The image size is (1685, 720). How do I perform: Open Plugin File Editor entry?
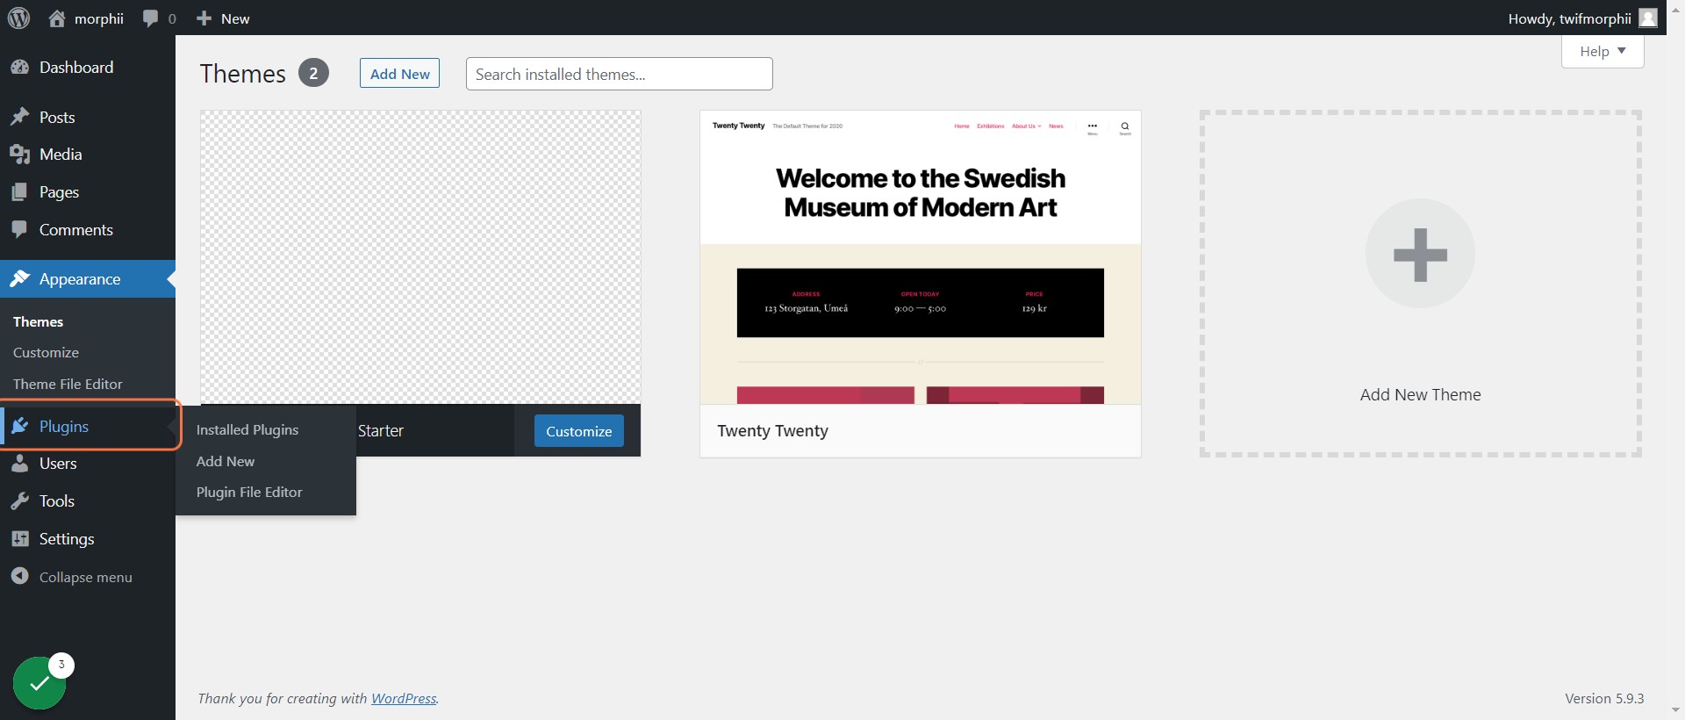(249, 493)
